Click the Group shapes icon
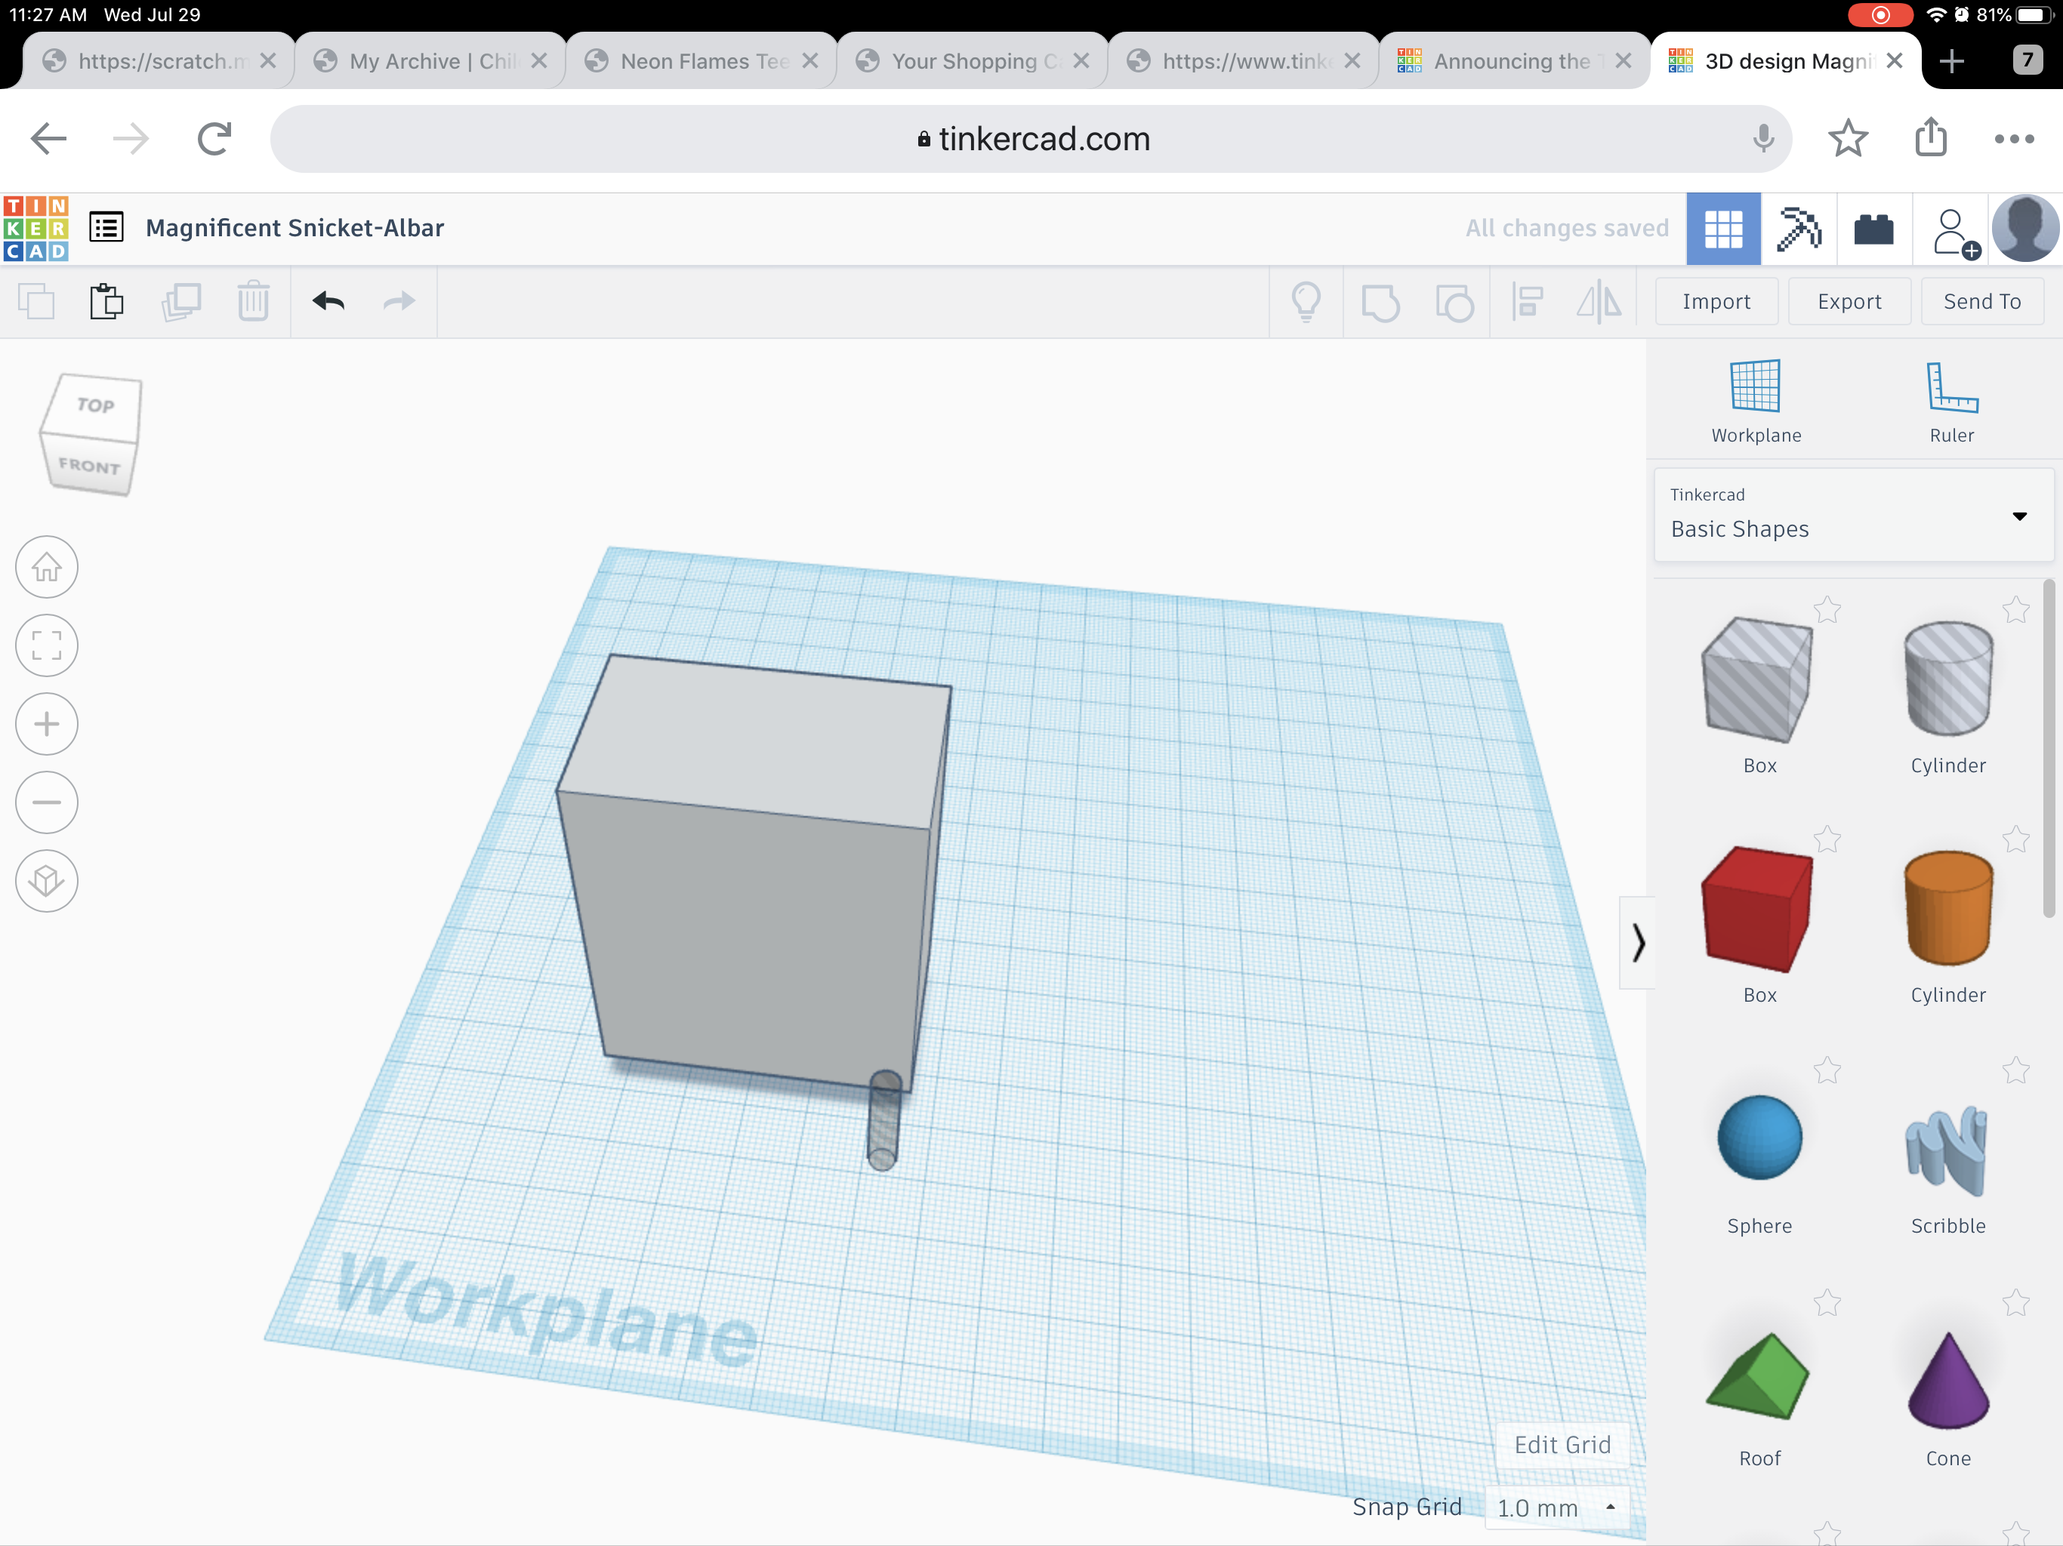This screenshot has width=2063, height=1546. 1380,302
